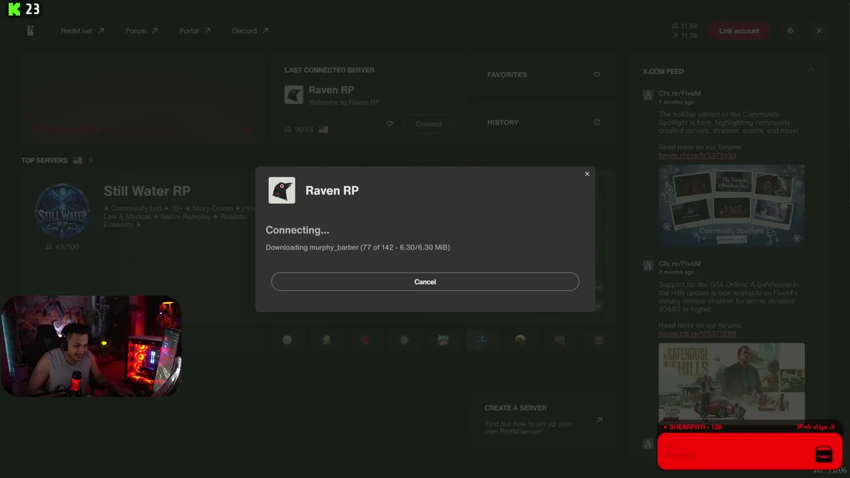Click the clock icon beside History
This screenshot has width=850, height=478.
click(x=596, y=122)
